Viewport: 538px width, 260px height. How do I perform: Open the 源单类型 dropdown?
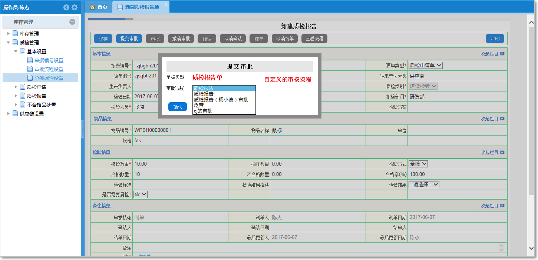pos(425,66)
